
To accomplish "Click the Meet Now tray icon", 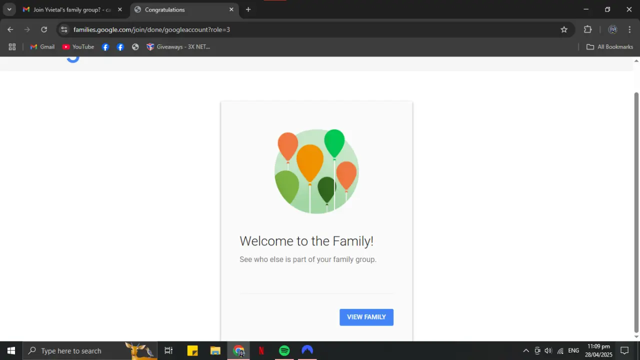I will pyautogui.click(x=537, y=350).
